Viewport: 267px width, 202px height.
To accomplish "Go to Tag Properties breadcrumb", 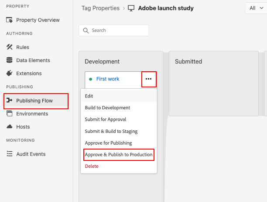I will pos(100,8).
